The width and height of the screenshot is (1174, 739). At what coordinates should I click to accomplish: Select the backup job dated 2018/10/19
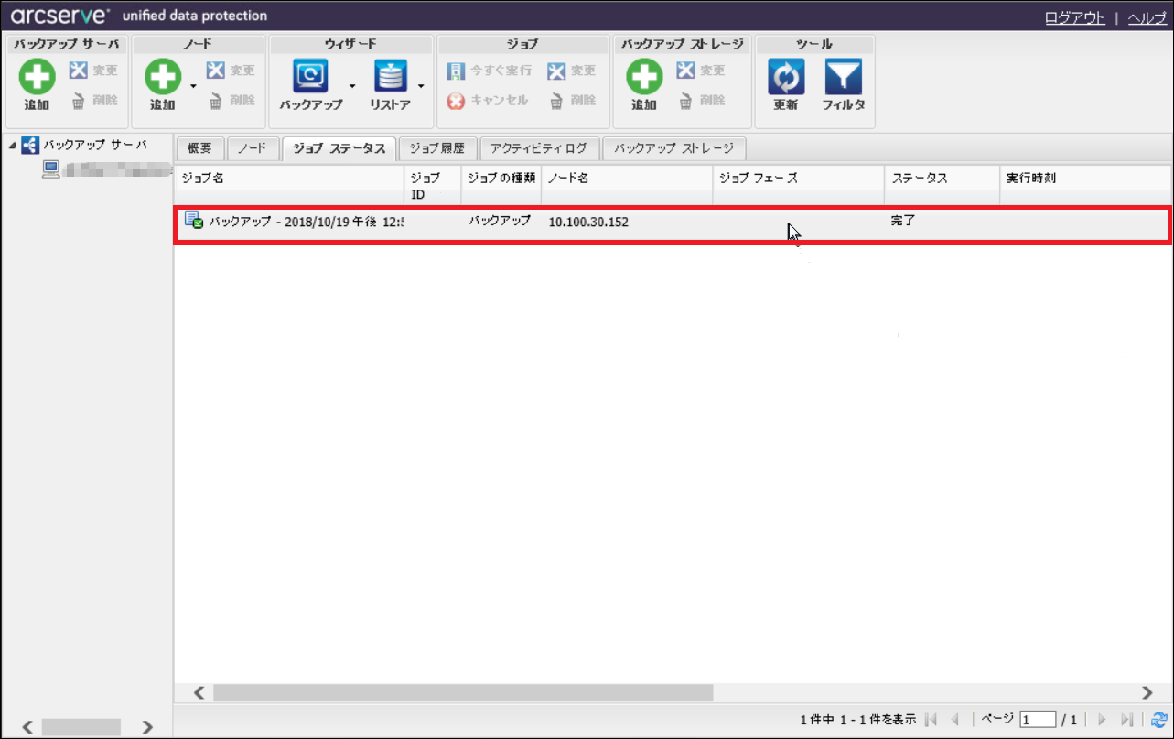click(x=673, y=224)
